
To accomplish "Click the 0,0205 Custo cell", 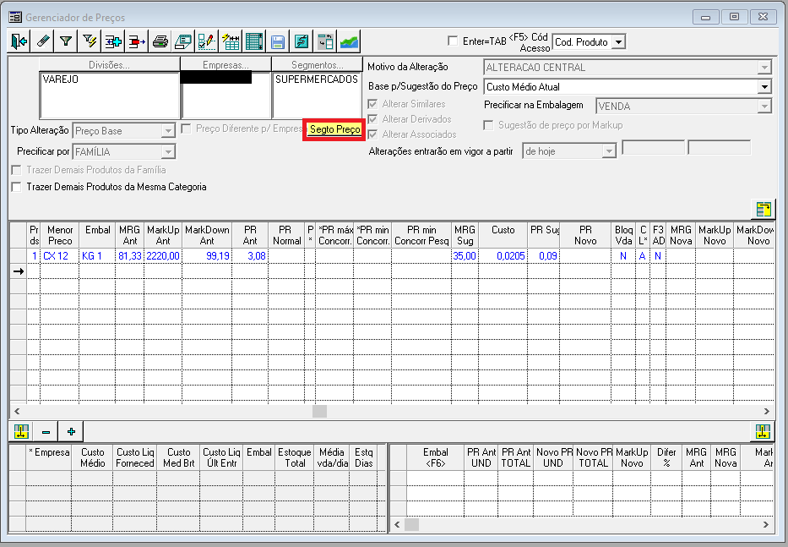I will (503, 255).
